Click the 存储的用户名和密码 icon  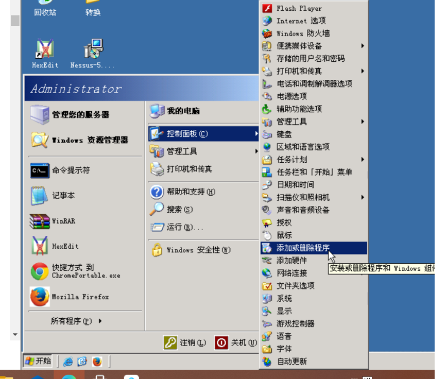(x=267, y=58)
